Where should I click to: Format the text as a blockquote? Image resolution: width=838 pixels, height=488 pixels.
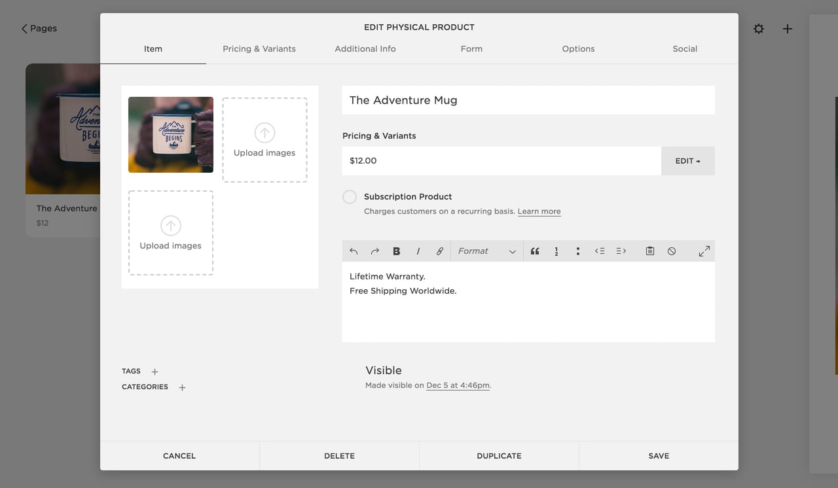pyautogui.click(x=535, y=251)
